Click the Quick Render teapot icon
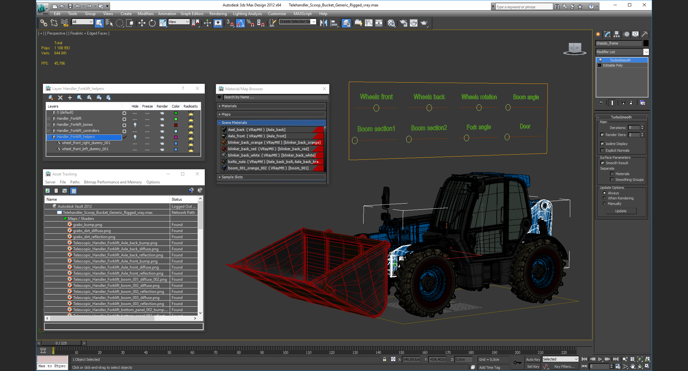Image resolution: width=688 pixels, height=371 pixels. (x=424, y=23)
